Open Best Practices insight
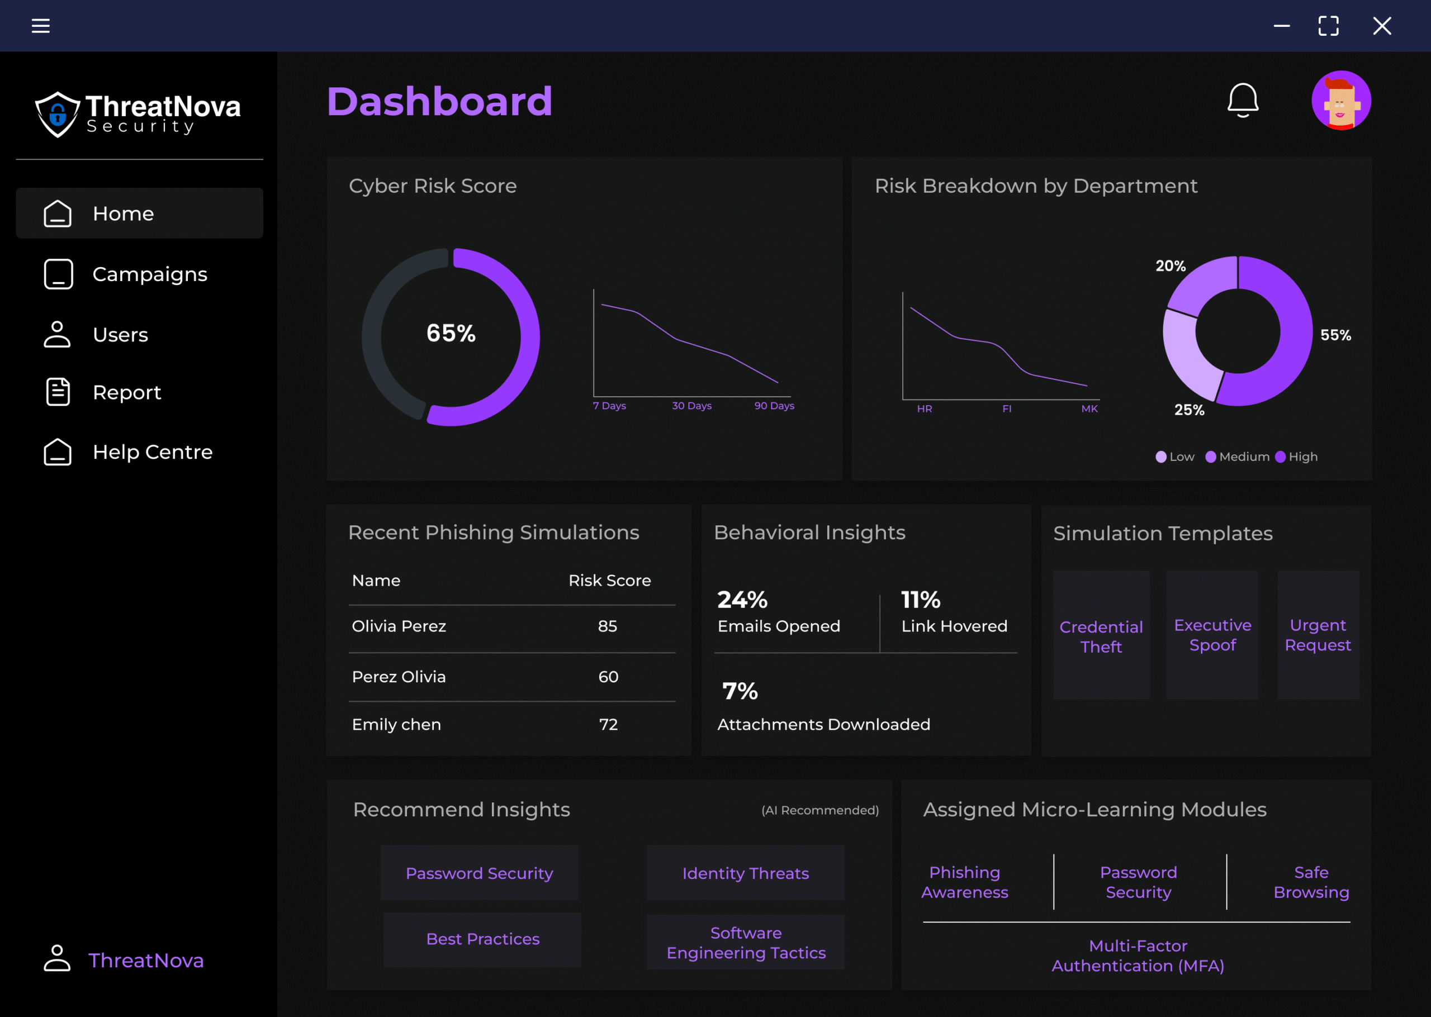Image resolution: width=1431 pixels, height=1017 pixels. [482, 939]
